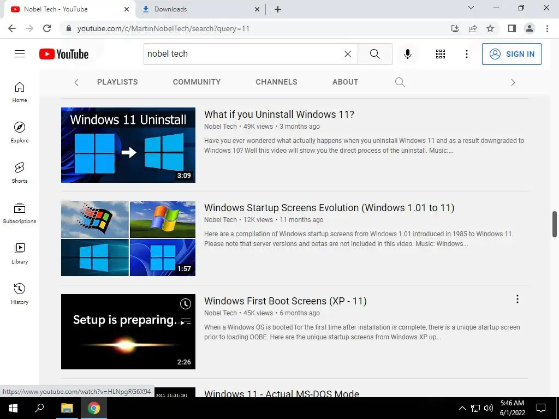The height and width of the screenshot is (419, 559).
Task: Click Add to queue icon on Setup thumbnail
Action: (186, 322)
